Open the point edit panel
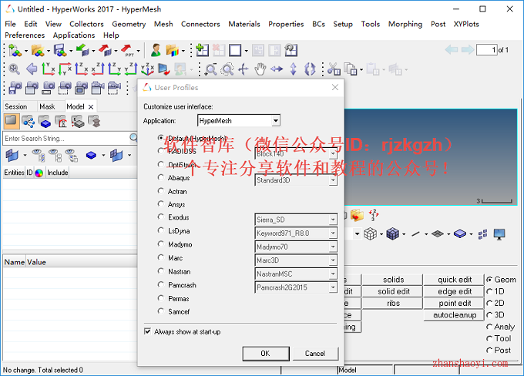 point(455,303)
